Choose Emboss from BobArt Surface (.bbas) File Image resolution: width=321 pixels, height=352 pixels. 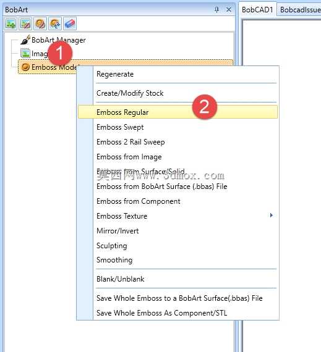pyautogui.click(x=178, y=186)
